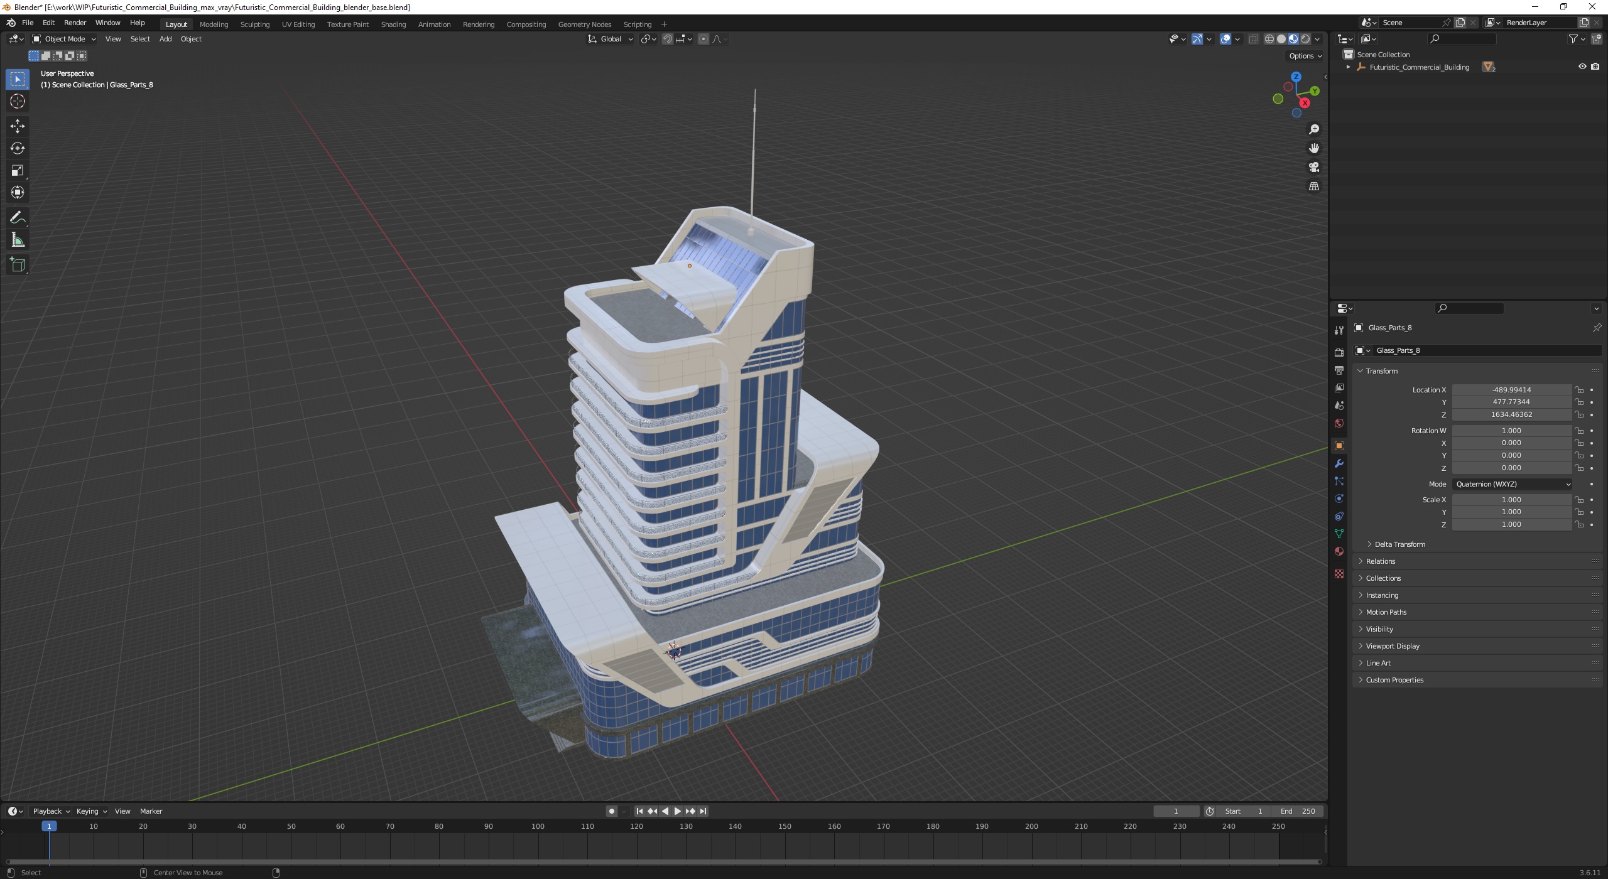This screenshot has height=879, width=1608.
Task: Activate the Select Box tool
Action: click(18, 79)
